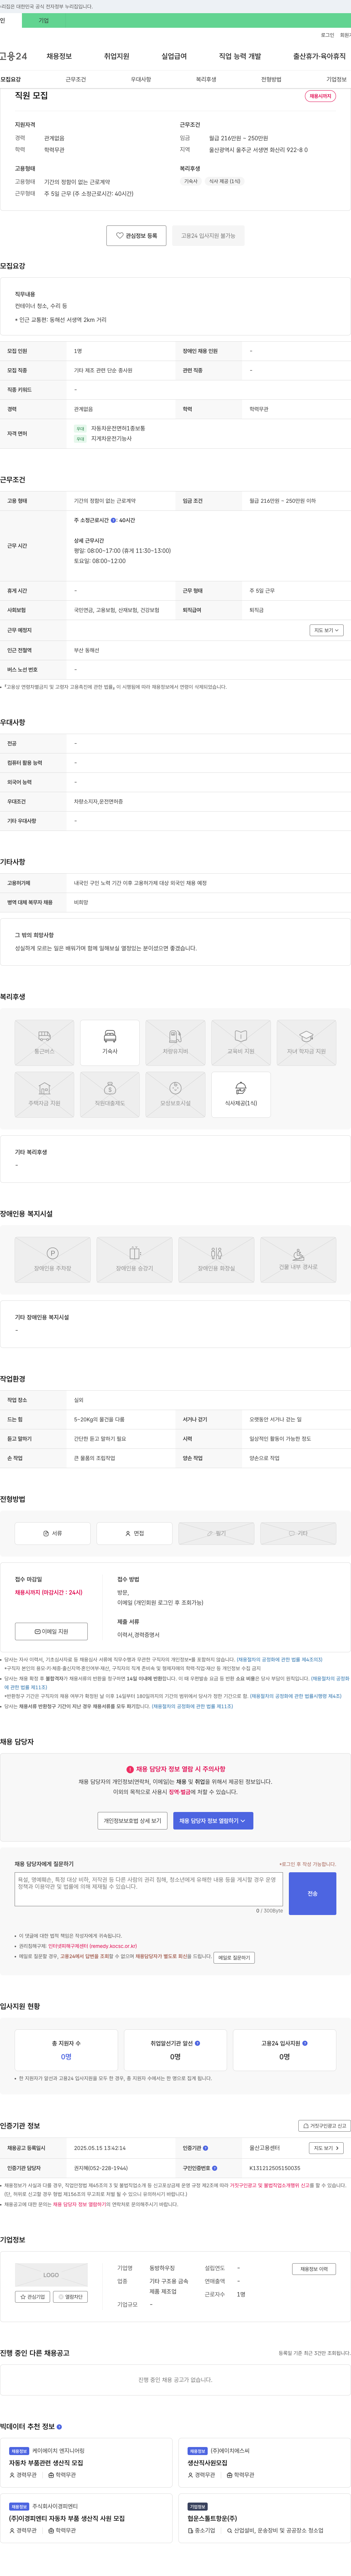Click the 고용24 입사지원 불가능 button
The image size is (351, 2576).
(208, 236)
